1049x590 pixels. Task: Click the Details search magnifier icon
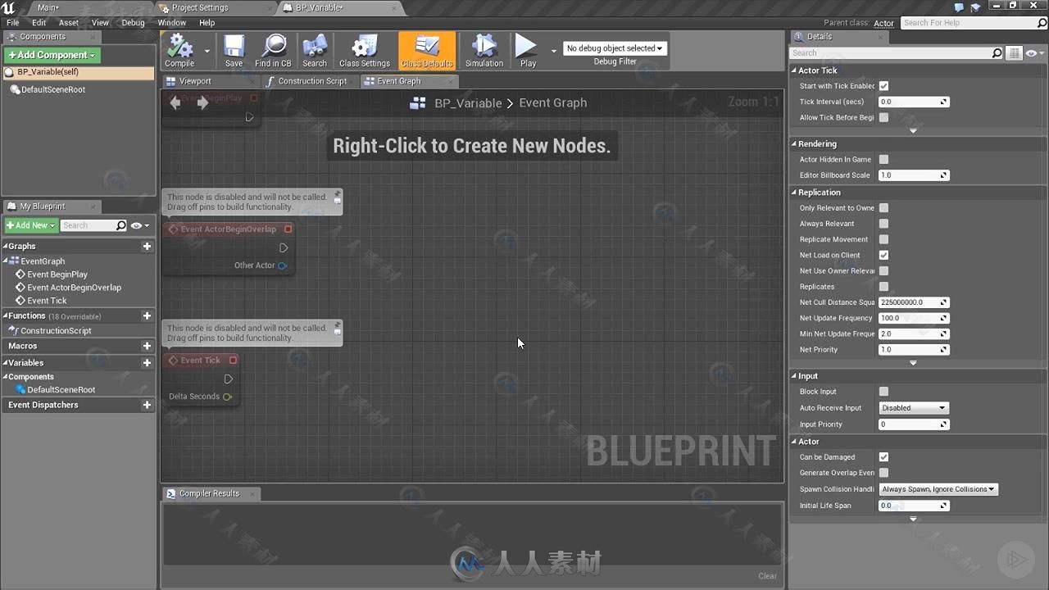coord(997,53)
